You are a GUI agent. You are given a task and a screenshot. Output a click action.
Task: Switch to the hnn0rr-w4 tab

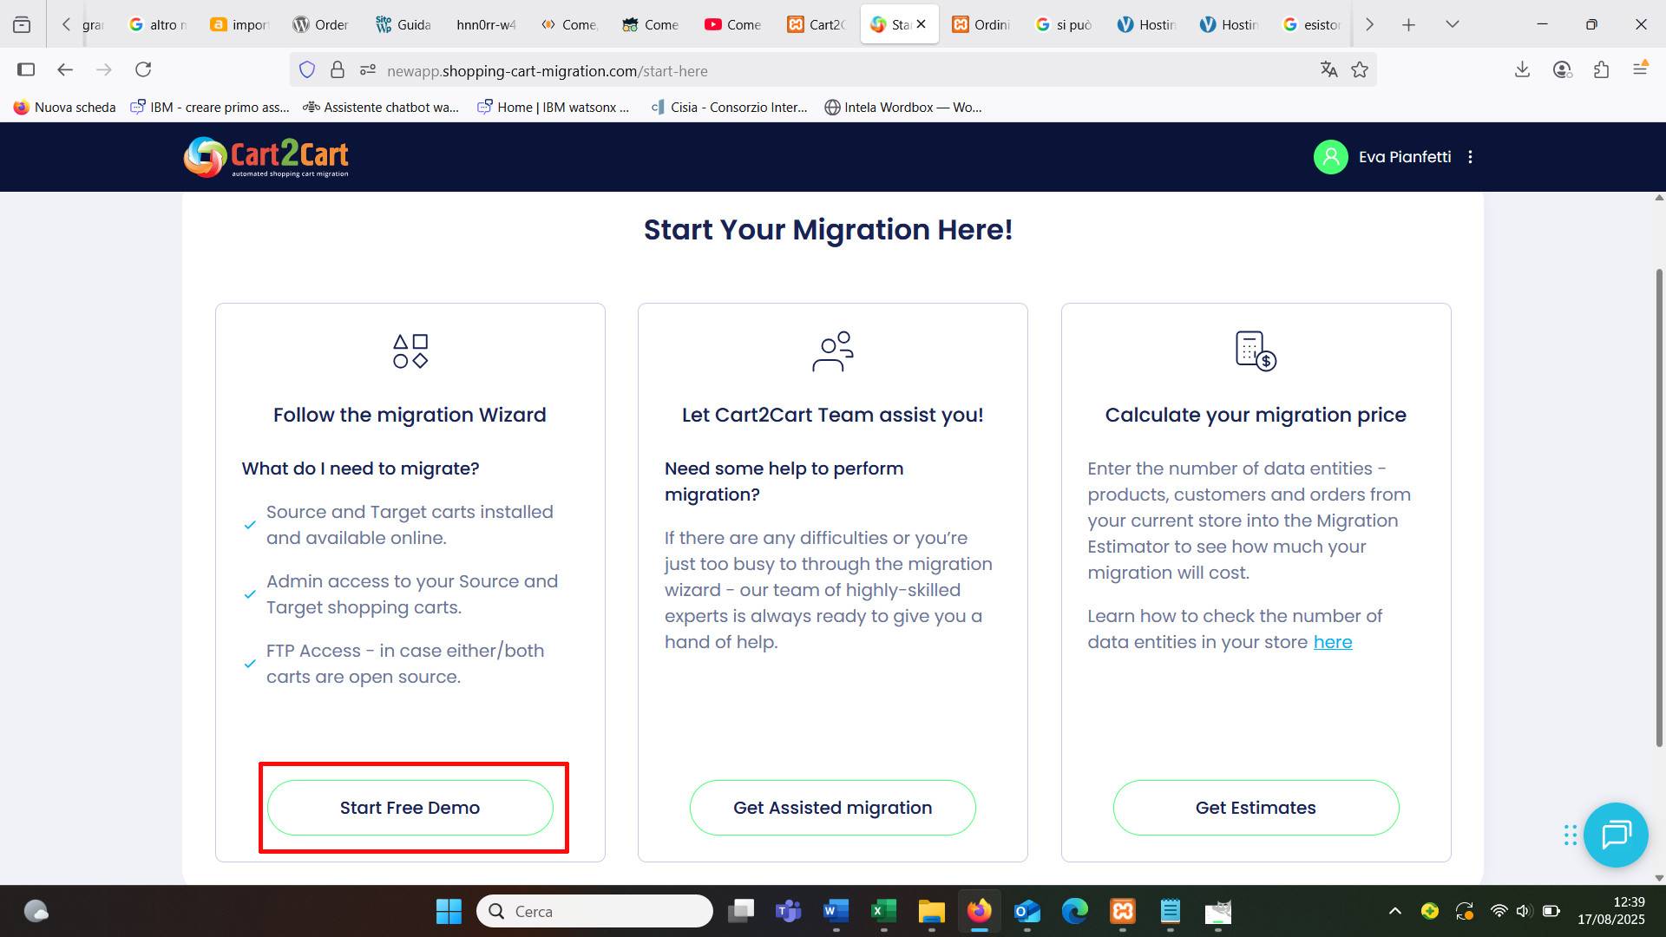pyautogui.click(x=486, y=24)
